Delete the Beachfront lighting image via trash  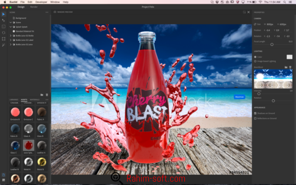(290, 67)
